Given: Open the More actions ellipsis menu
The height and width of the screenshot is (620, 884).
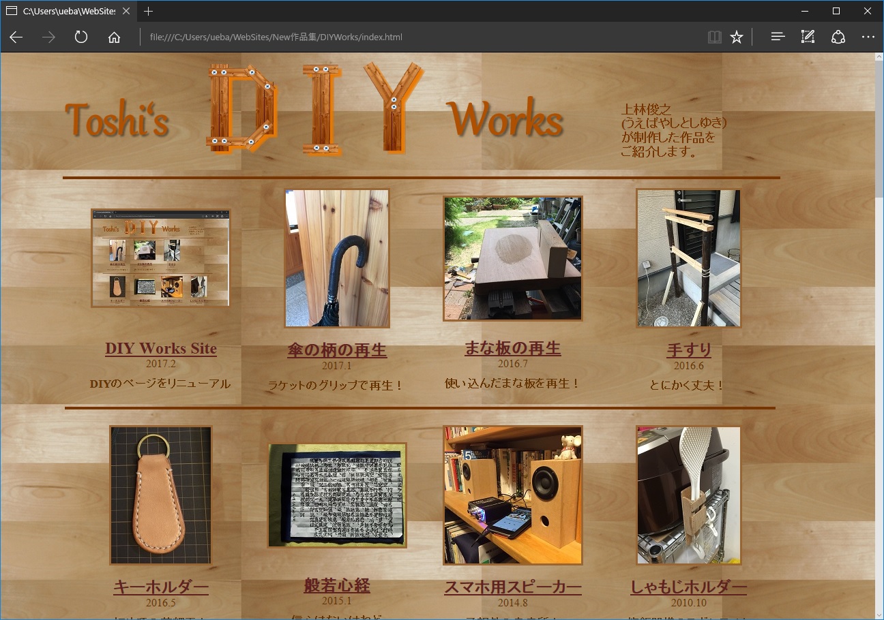Looking at the screenshot, I should click(868, 37).
